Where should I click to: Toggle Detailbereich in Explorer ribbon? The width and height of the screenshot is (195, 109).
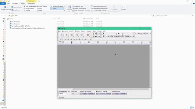(16, 10)
